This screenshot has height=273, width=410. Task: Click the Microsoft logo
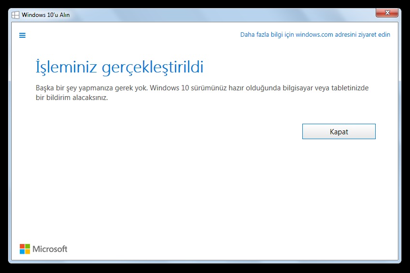43,249
